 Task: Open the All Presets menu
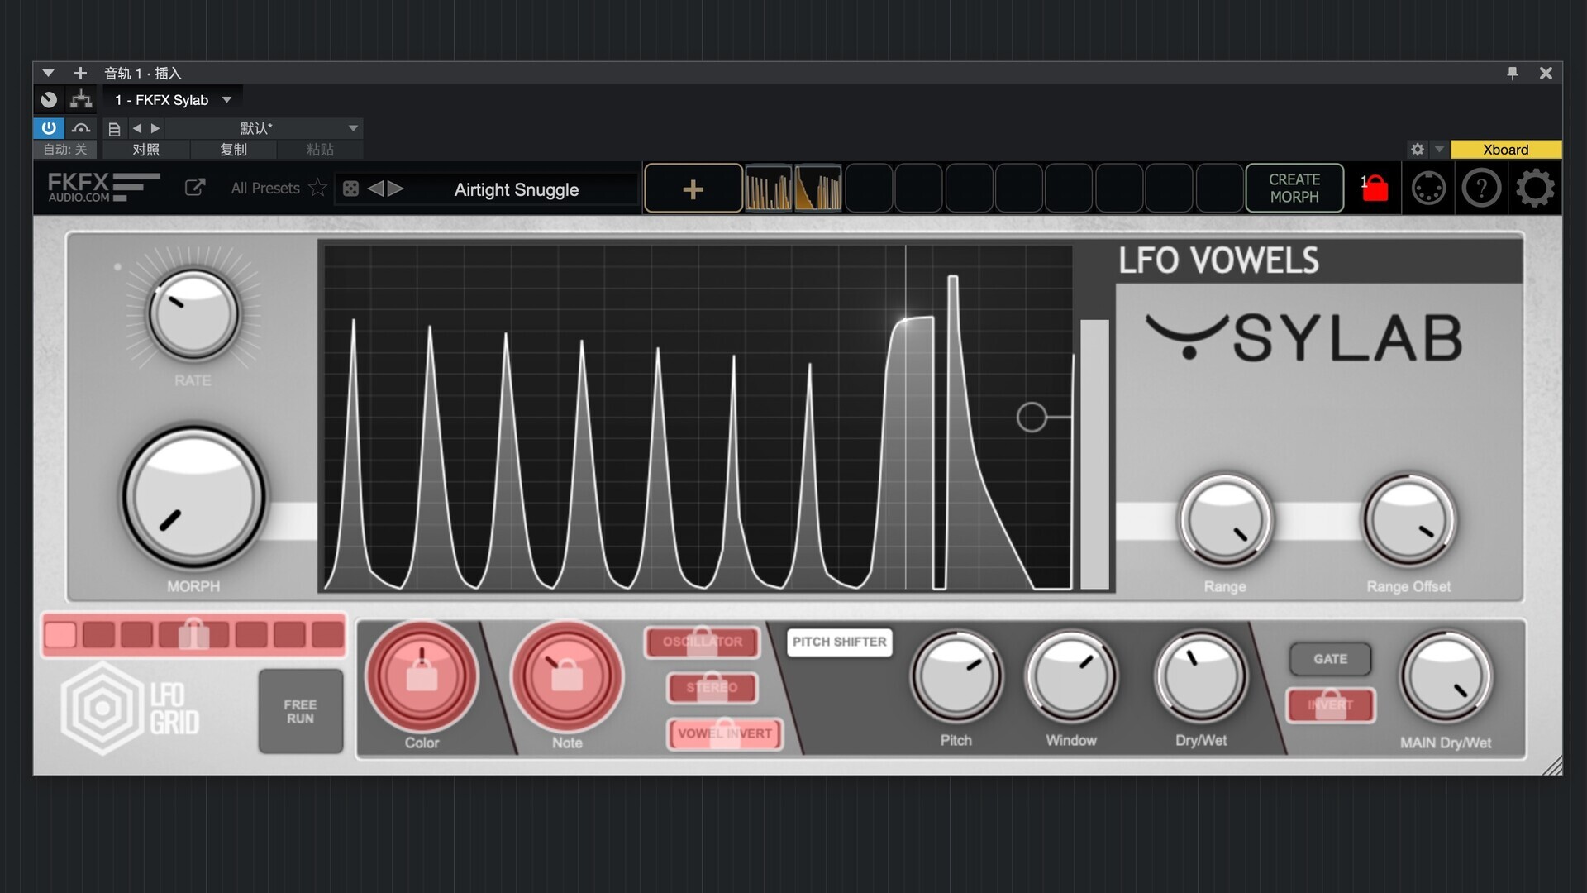(264, 189)
